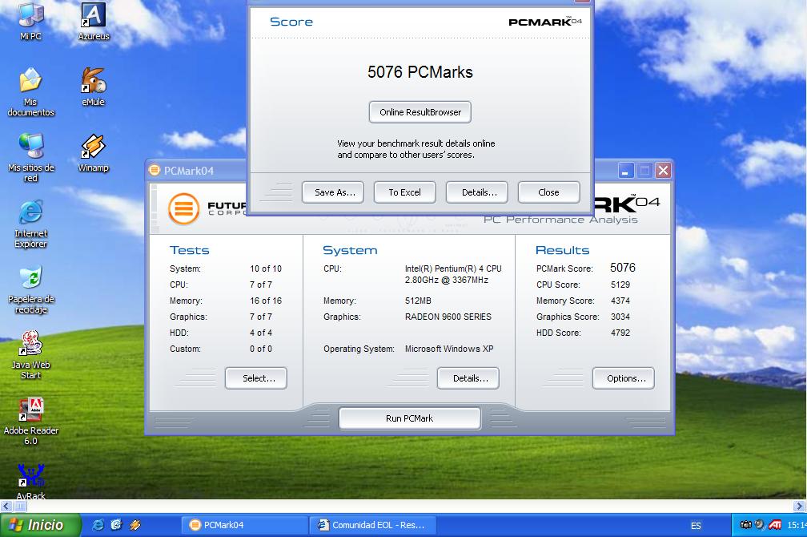Click the ATI tray icon

pyautogui.click(x=775, y=525)
